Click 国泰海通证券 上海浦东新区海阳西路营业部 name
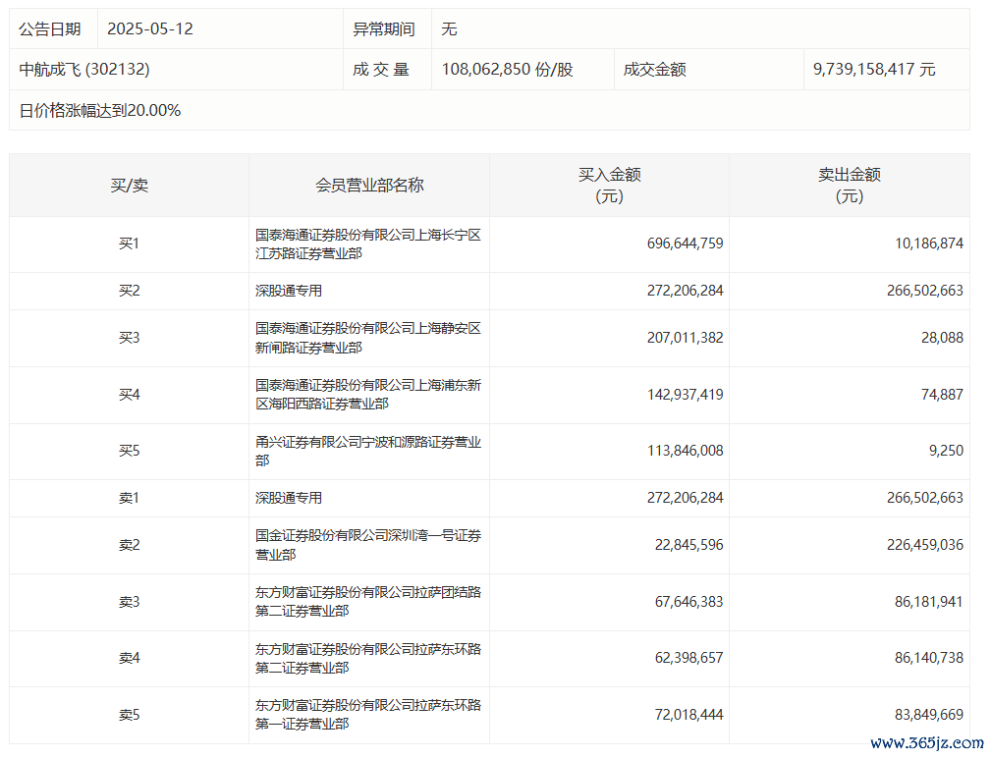This screenshot has height=758, width=991. coord(368,395)
